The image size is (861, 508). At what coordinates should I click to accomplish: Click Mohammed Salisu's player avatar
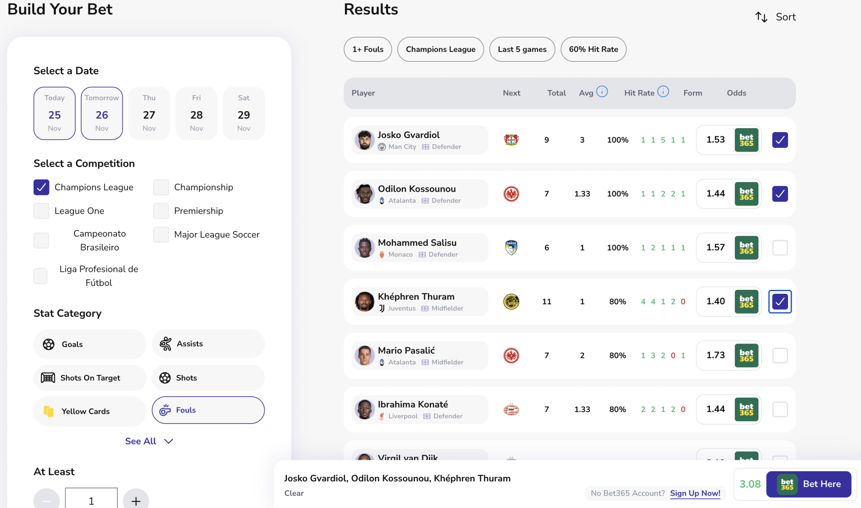point(364,247)
